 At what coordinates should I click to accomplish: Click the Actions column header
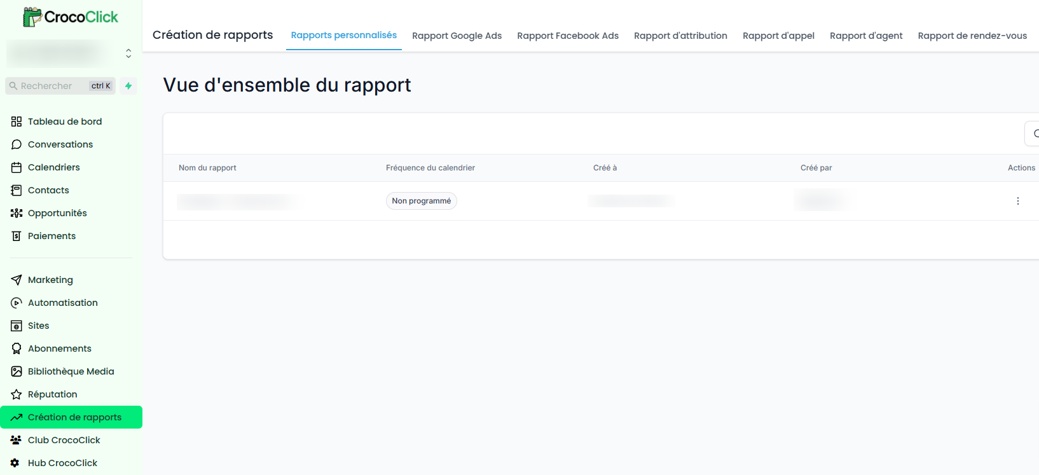pyautogui.click(x=1021, y=168)
